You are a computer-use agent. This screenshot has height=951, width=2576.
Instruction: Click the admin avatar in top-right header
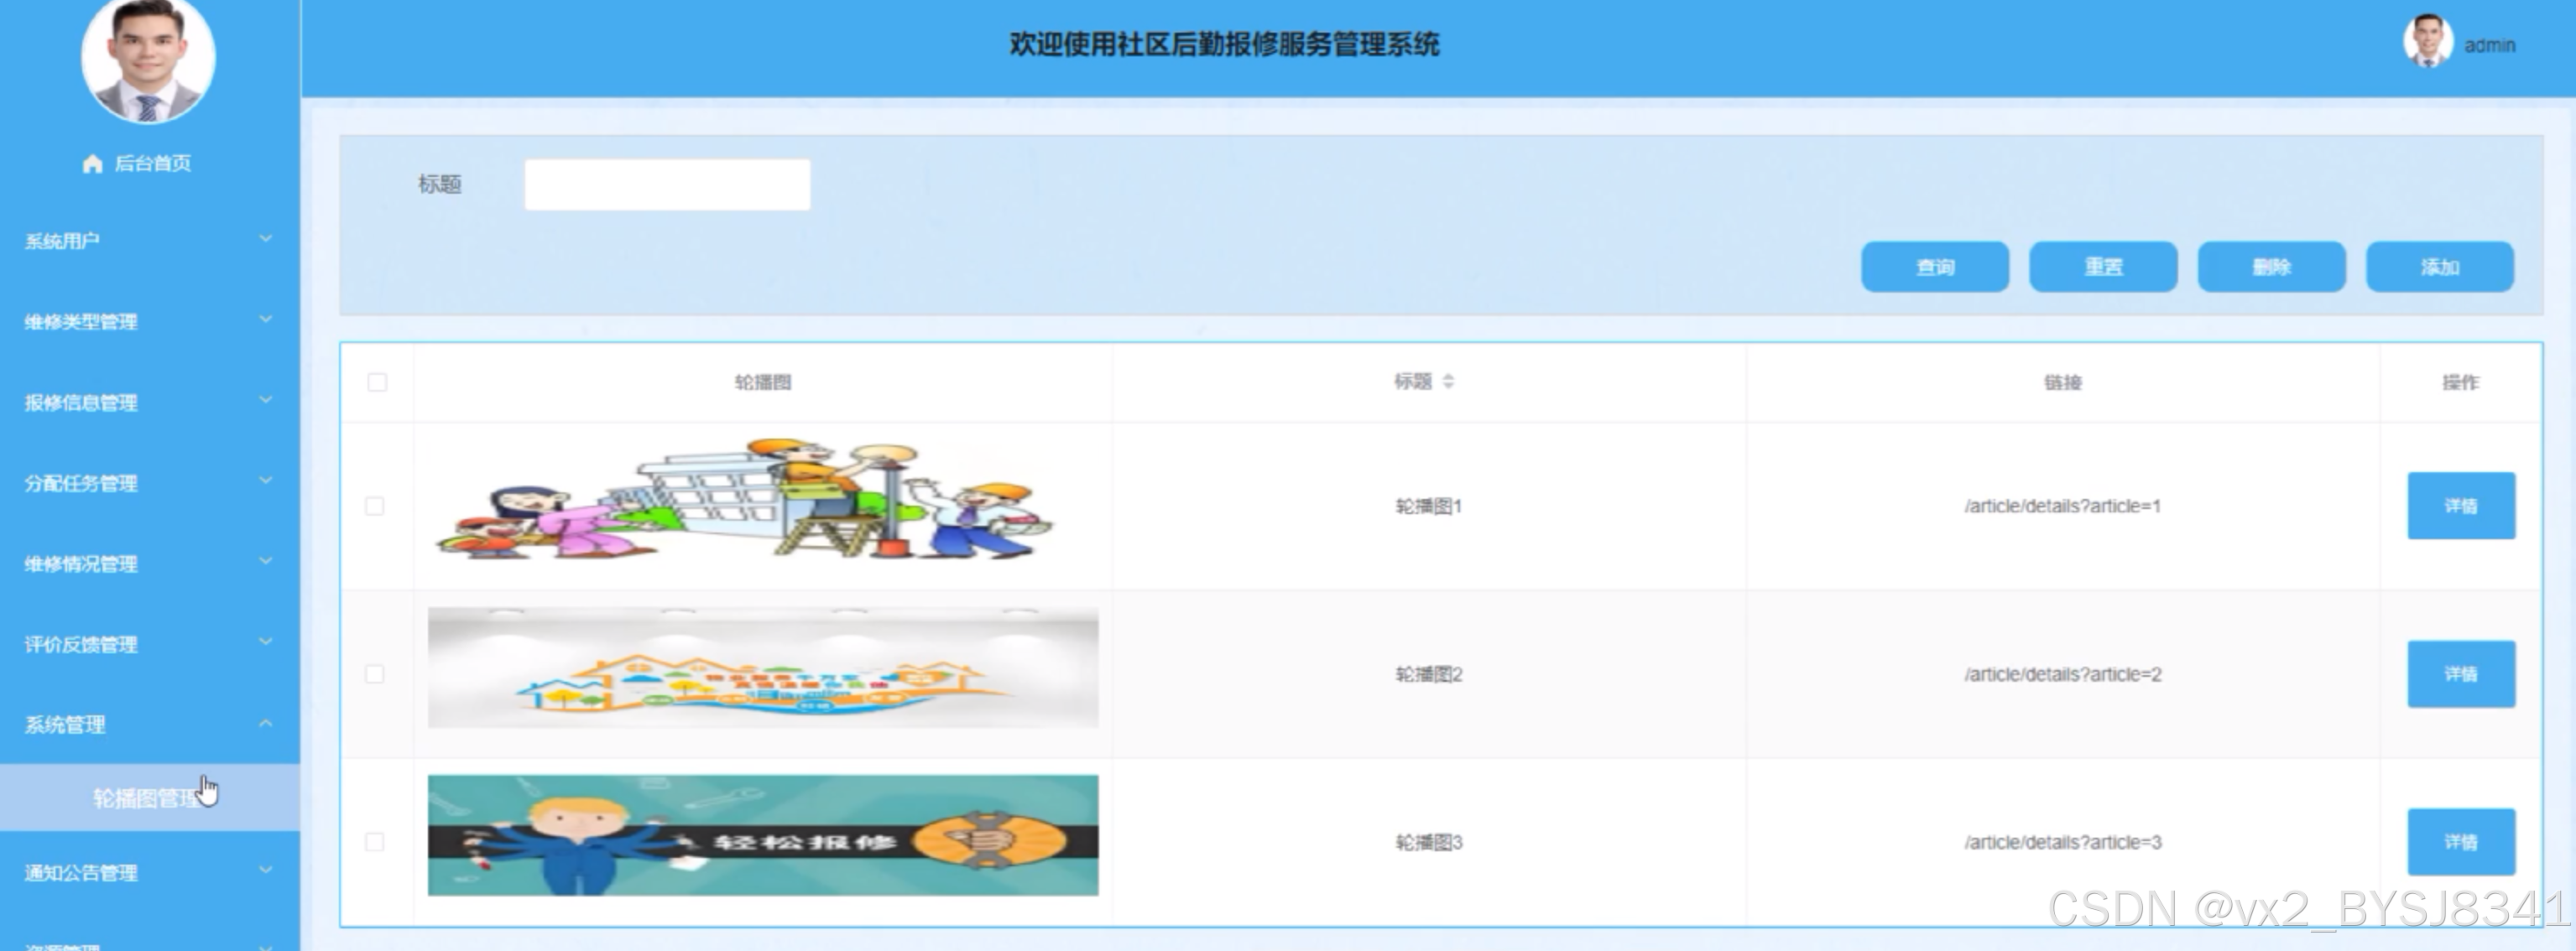point(2427,42)
